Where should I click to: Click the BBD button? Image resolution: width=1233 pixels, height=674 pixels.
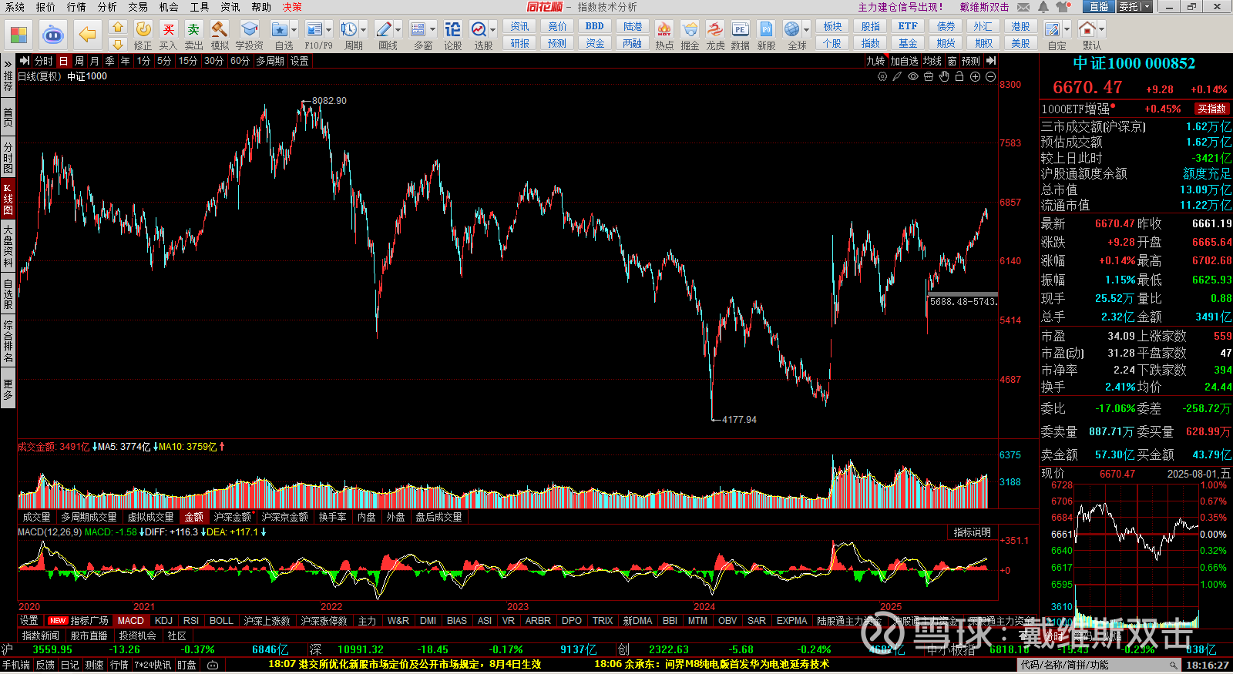[595, 26]
